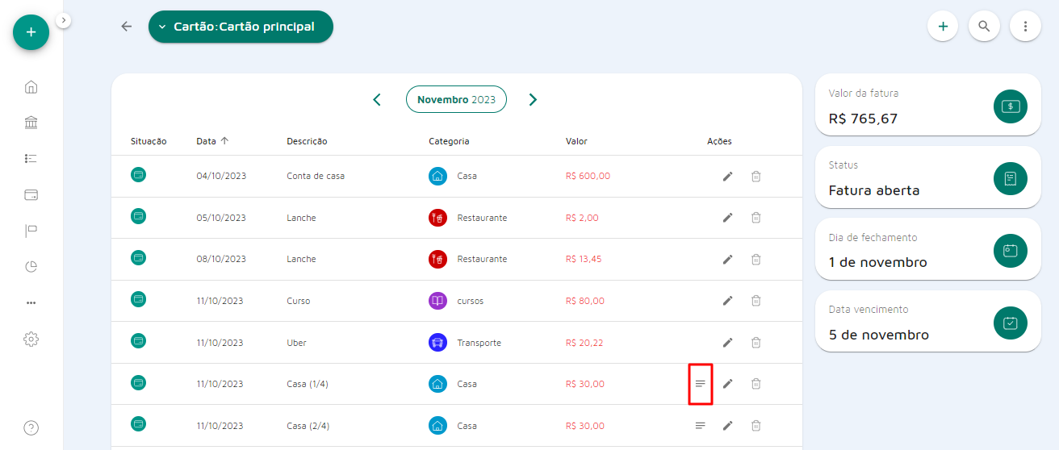Open the bank accounts icon

point(31,123)
